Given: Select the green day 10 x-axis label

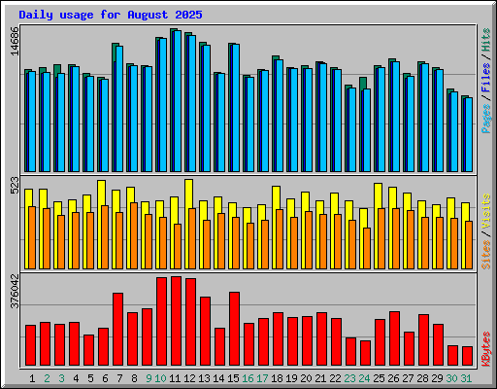Looking at the screenshot, I should (x=160, y=378).
